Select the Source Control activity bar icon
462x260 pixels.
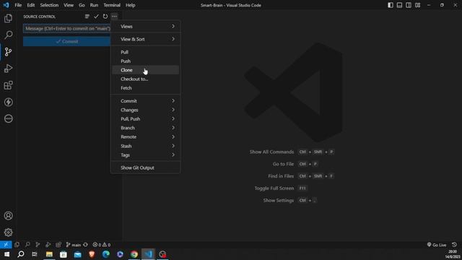(x=8, y=52)
